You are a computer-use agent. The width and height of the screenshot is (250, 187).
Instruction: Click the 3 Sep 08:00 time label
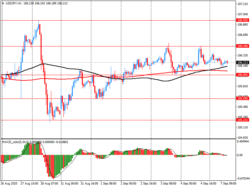[169, 184]
